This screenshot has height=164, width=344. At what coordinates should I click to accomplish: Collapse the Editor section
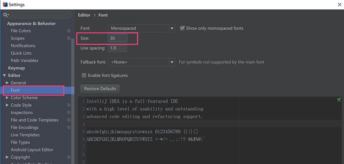[x=4, y=75]
